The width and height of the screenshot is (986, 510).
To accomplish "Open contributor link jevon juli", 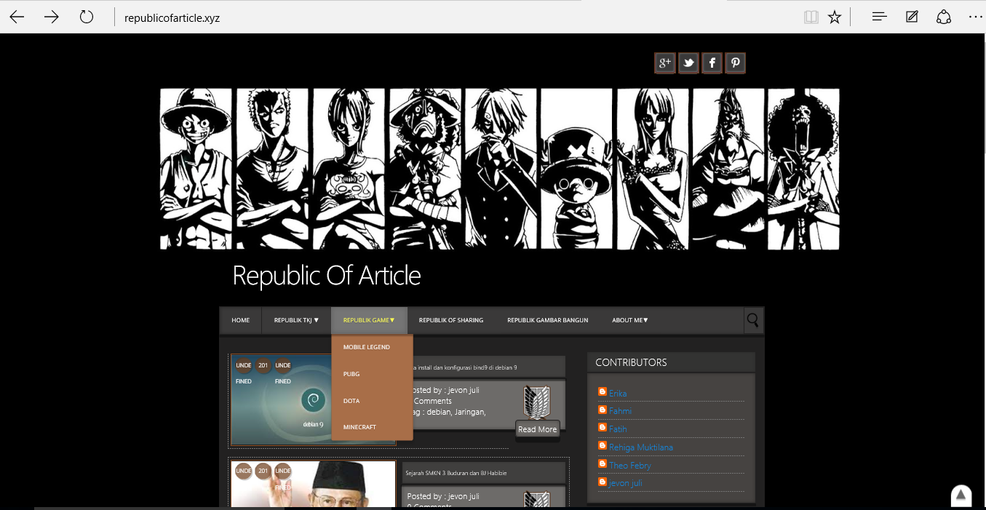I will click(x=626, y=483).
